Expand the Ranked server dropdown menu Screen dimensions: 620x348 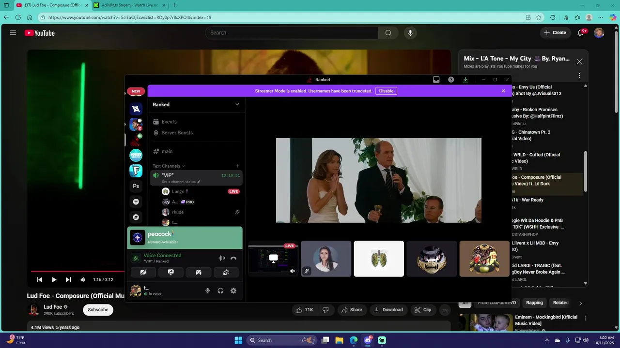(x=237, y=104)
